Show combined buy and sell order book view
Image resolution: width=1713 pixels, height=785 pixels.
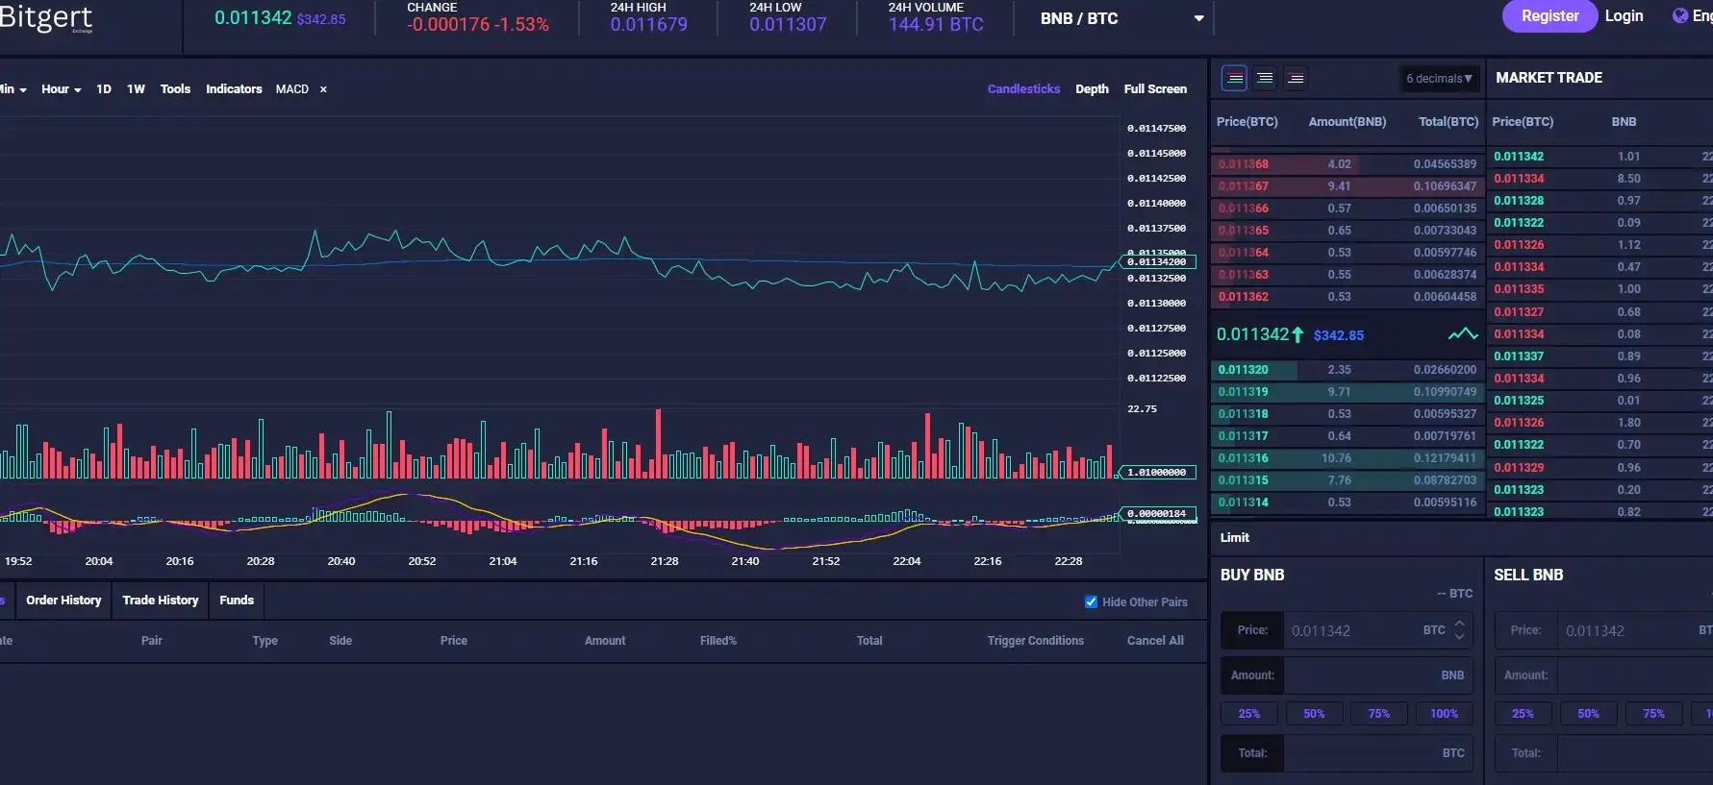pyautogui.click(x=1234, y=78)
